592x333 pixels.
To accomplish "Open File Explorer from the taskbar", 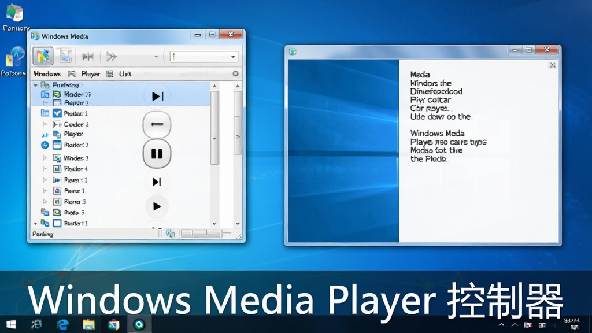I will pos(88,324).
